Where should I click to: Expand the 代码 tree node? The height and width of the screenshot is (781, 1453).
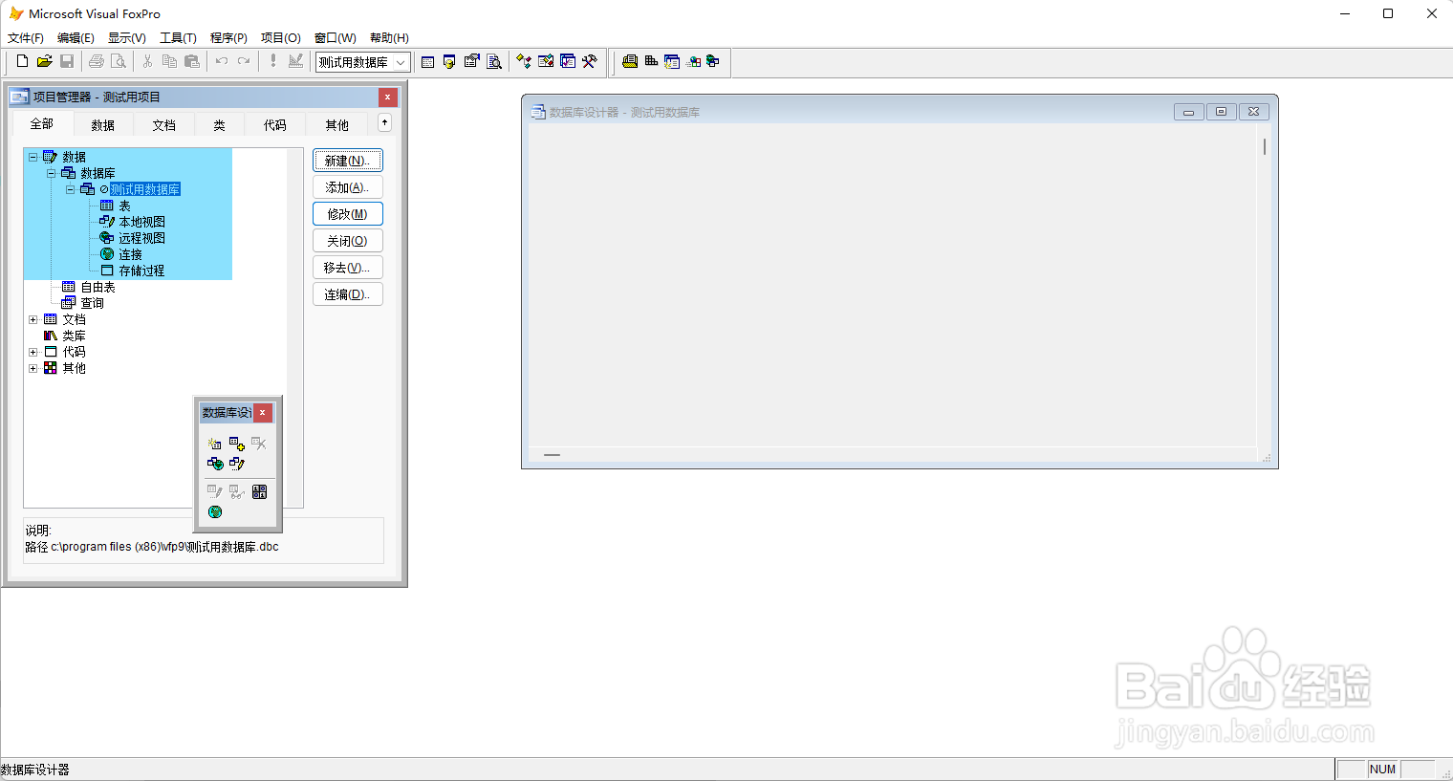pos(33,352)
